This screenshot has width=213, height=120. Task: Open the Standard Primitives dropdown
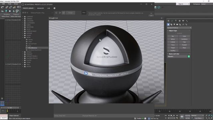179,28
